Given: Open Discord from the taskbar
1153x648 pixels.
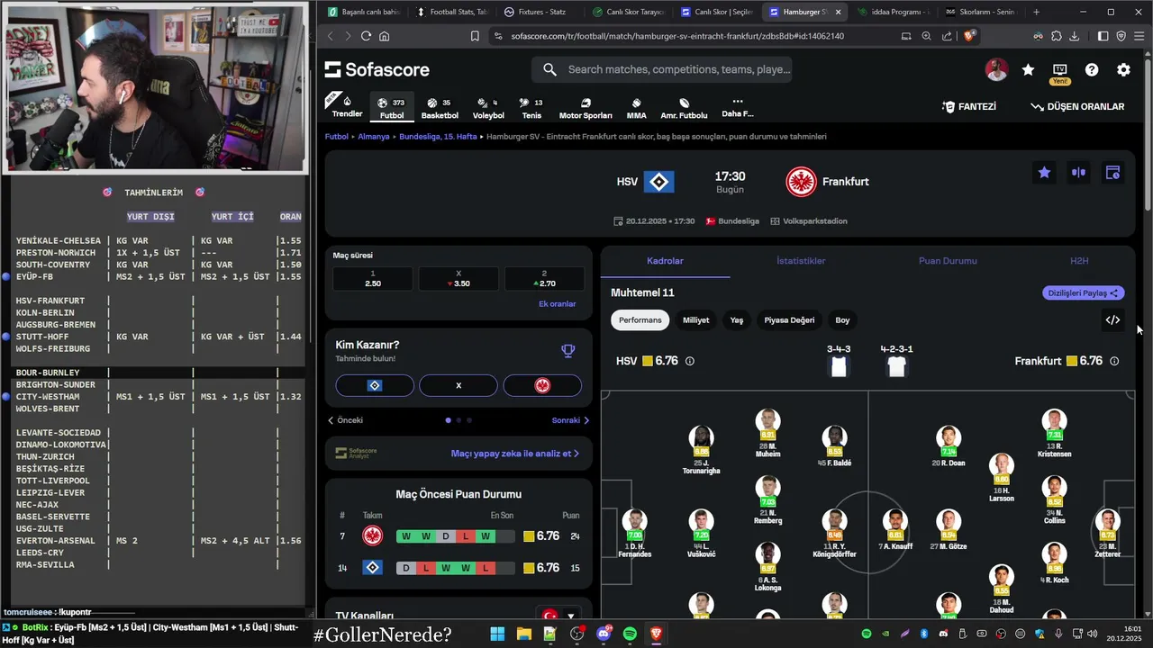Looking at the screenshot, I should coord(604,634).
